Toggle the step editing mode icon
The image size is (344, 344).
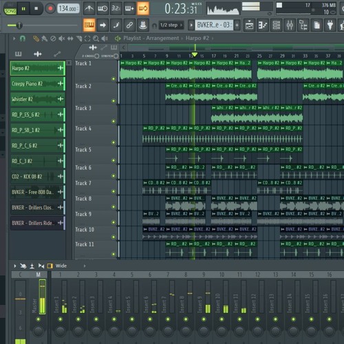116,25
